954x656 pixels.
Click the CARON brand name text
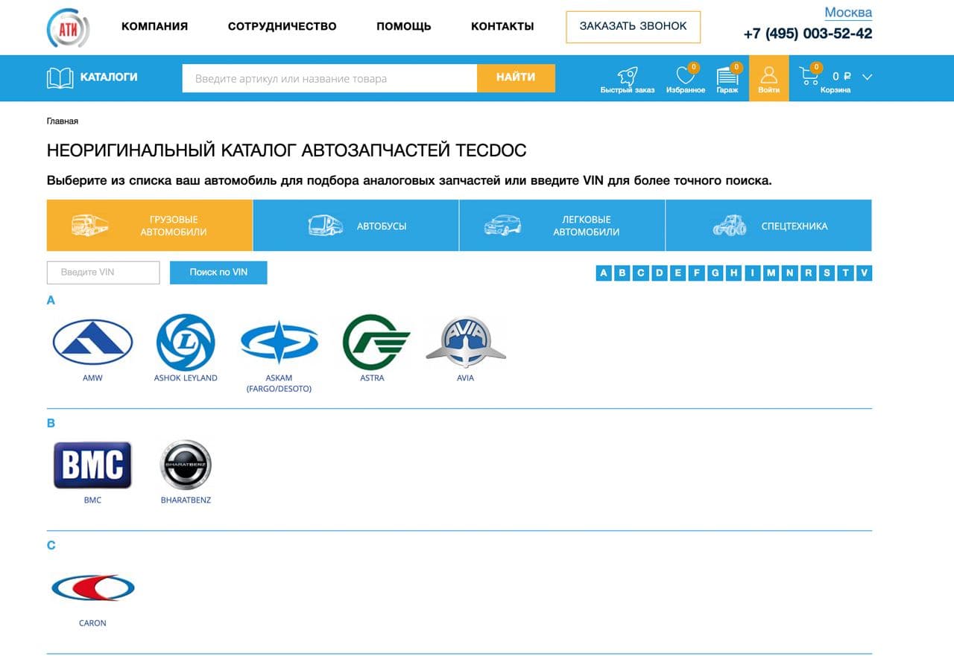click(92, 623)
